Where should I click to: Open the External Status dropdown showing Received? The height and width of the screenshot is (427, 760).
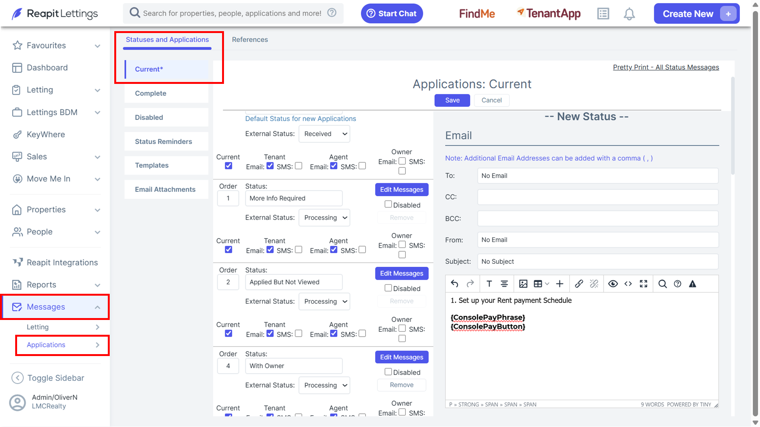[x=325, y=134]
